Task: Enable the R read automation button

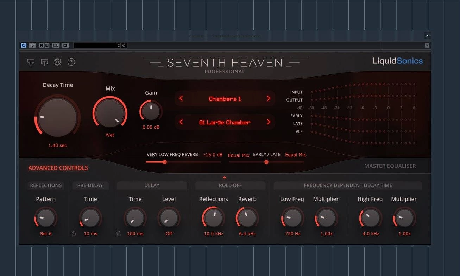Action: click(42, 45)
